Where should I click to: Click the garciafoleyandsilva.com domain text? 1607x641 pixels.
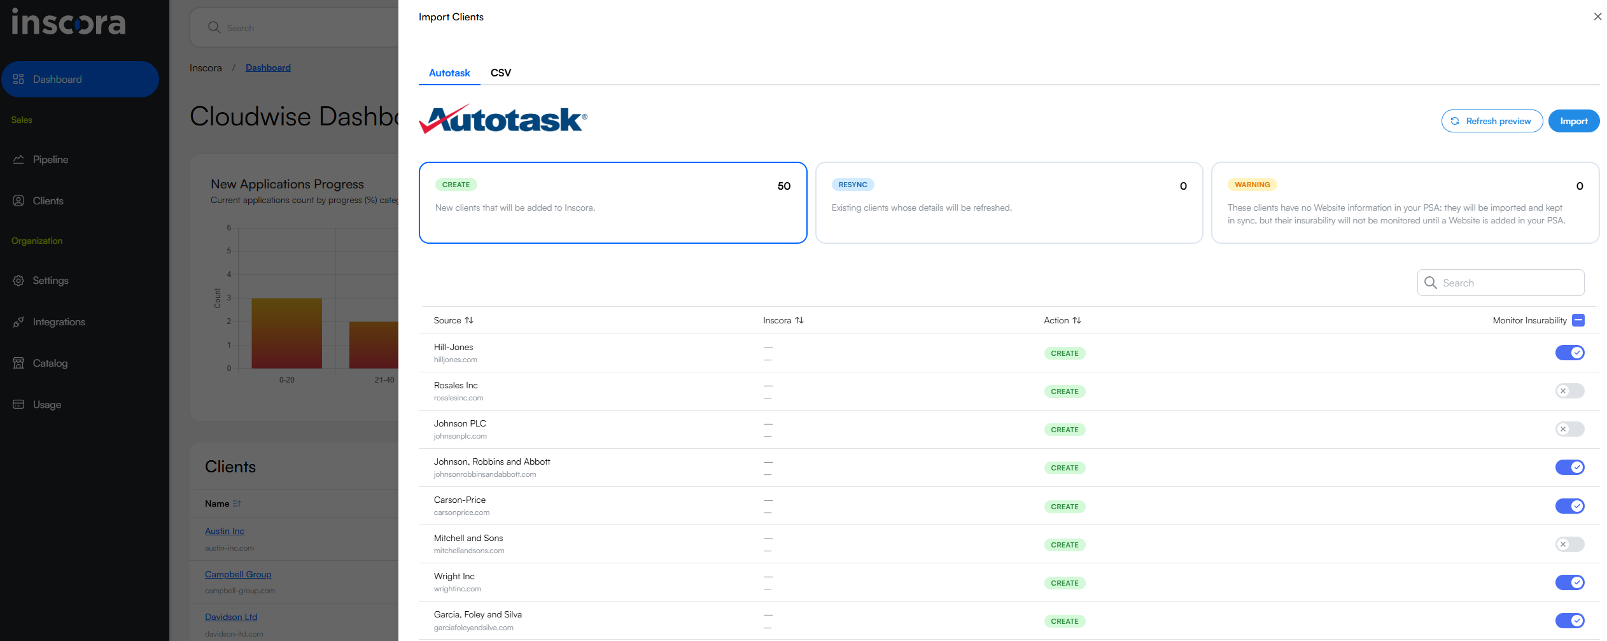[474, 628]
